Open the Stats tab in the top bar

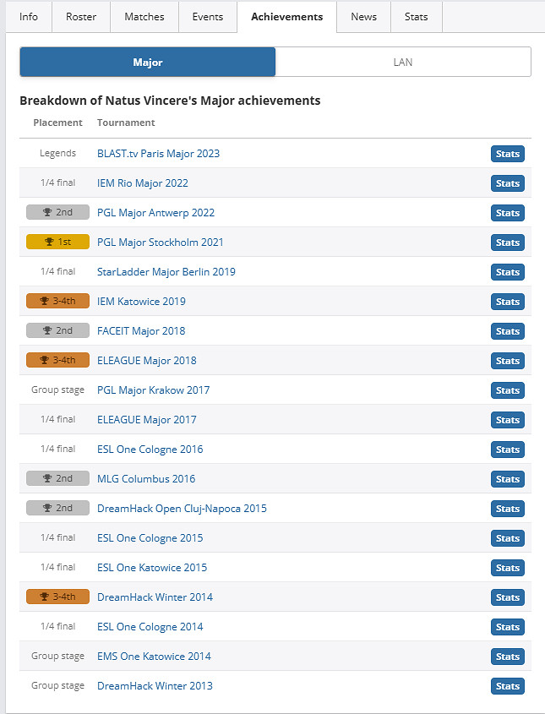416,17
